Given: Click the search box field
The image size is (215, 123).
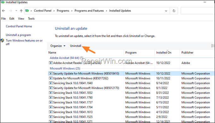Looking at the screenshot, I should 198,11.
